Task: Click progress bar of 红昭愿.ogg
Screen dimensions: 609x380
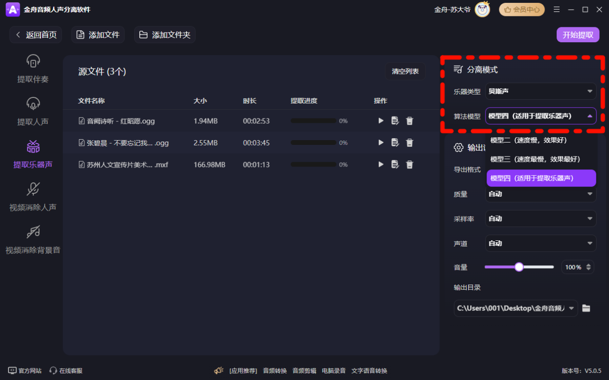Action: 312,121
